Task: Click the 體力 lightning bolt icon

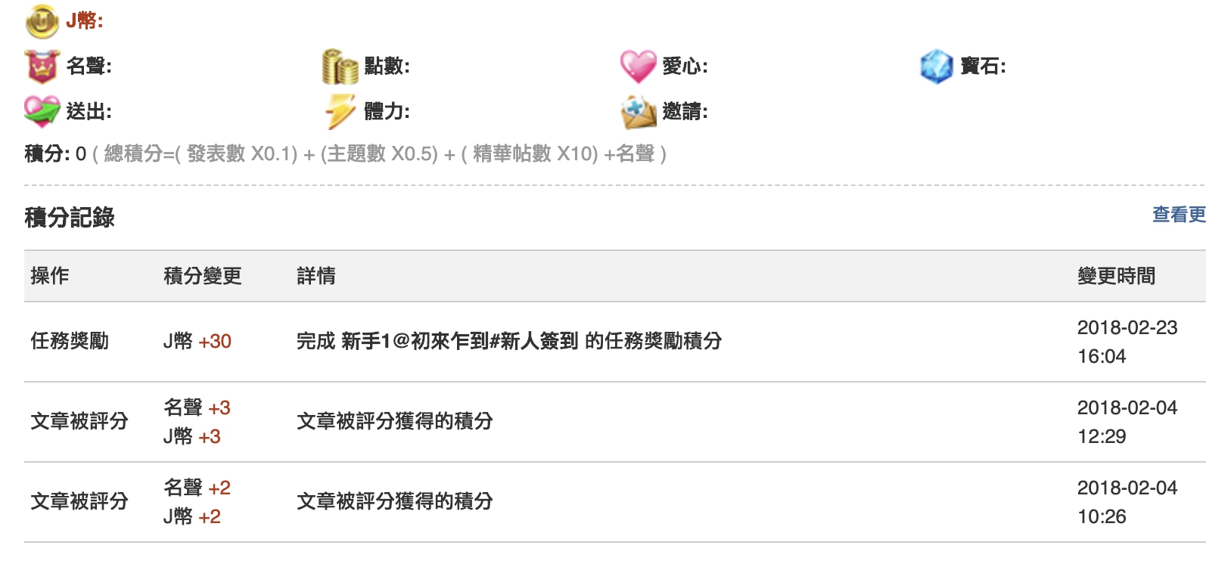Action: point(340,112)
